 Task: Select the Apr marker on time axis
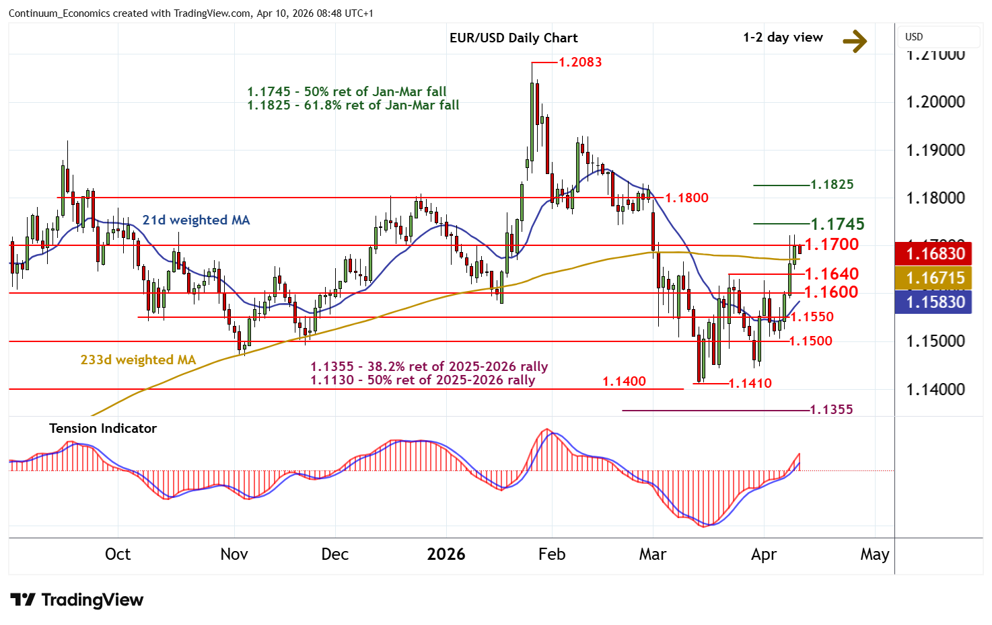coord(764,554)
